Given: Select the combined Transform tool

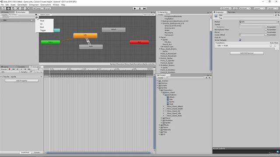Looking at the screenshot, I should (x=27, y=8).
